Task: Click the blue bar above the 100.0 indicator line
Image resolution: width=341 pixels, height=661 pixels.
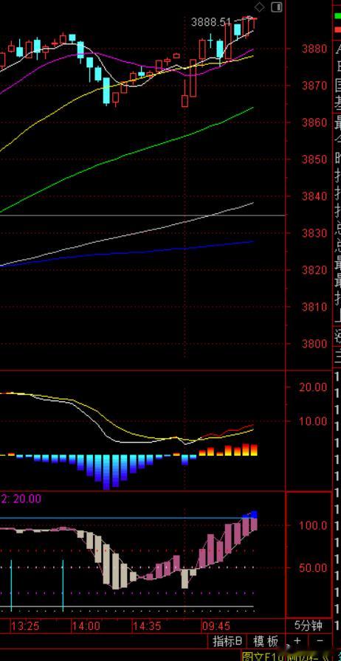Action: click(254, 514)
